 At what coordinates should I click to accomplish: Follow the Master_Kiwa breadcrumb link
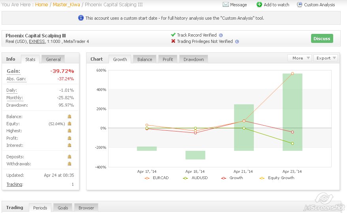click(67, 5)
